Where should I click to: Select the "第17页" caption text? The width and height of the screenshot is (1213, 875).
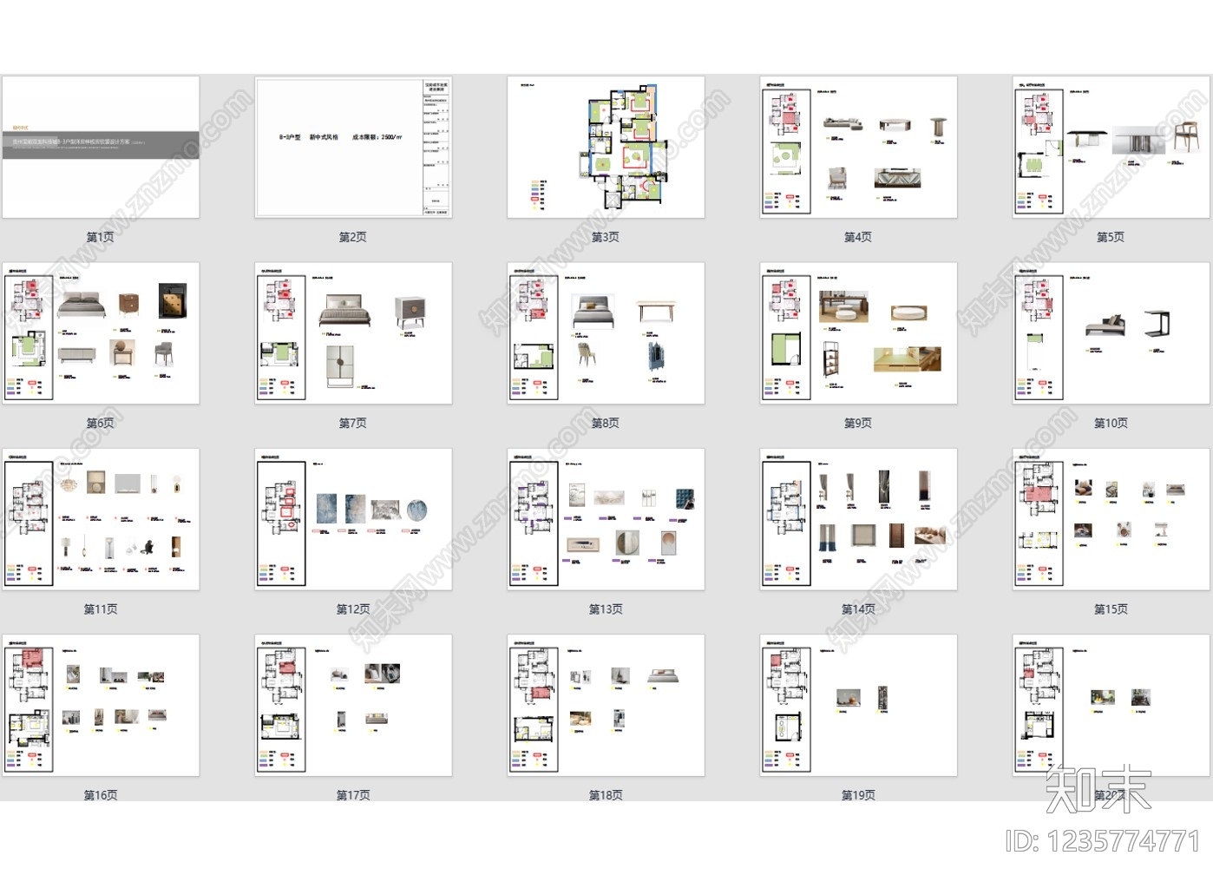click(x=353, y=795)
